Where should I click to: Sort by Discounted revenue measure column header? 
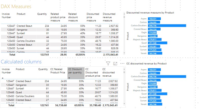pos(109,17)
